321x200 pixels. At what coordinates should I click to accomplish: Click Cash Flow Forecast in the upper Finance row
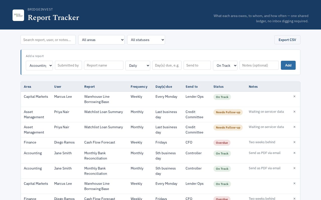click(100, 142)
